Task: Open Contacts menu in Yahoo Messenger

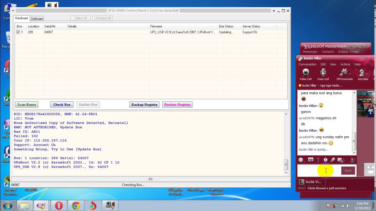Action: point(328,52)
